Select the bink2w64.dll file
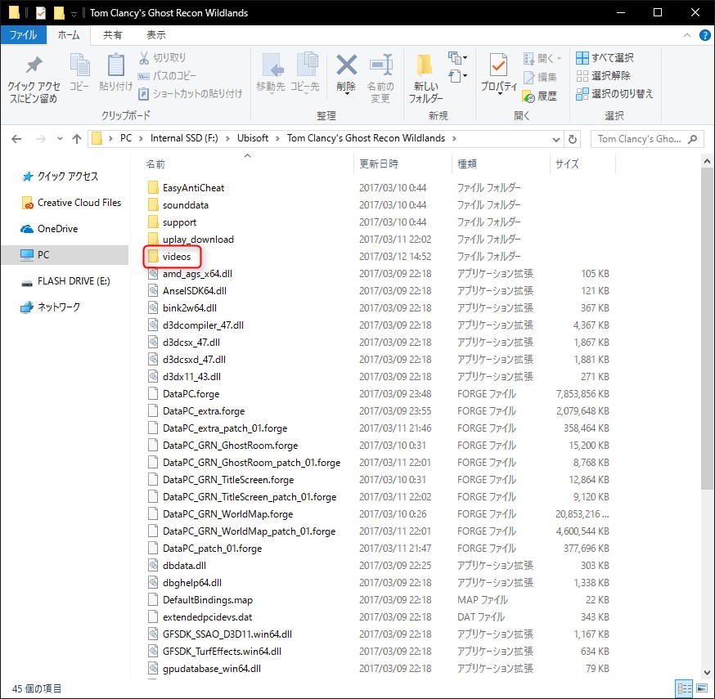This screenshot has height=699, width=715. tap(182, 308)
